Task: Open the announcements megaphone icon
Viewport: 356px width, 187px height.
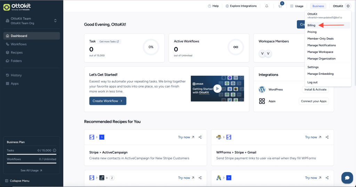Action: coord(280,6)
